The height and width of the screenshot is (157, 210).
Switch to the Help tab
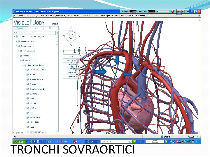click(51, 28)
